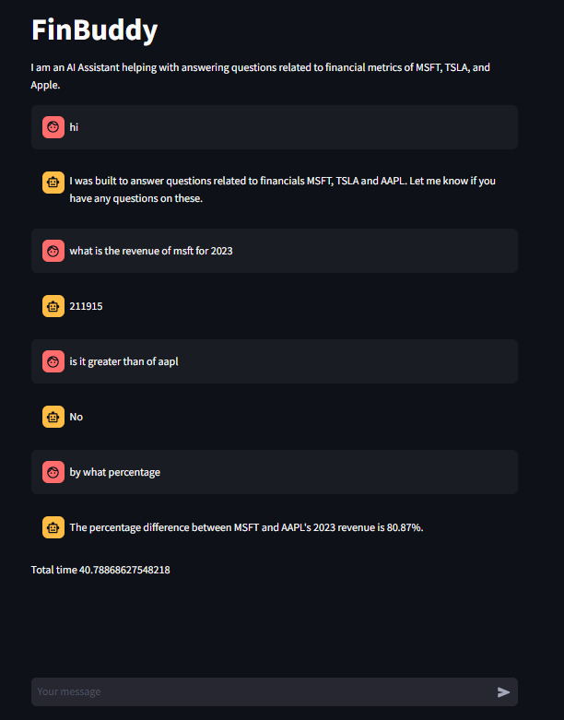
Task: Click the 'by what percentage' message bubble
Action: coord(275,472)
